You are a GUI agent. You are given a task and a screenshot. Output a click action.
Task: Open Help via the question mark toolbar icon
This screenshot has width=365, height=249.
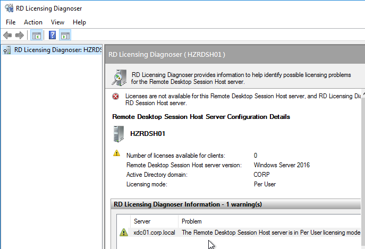tap(52, 36)
